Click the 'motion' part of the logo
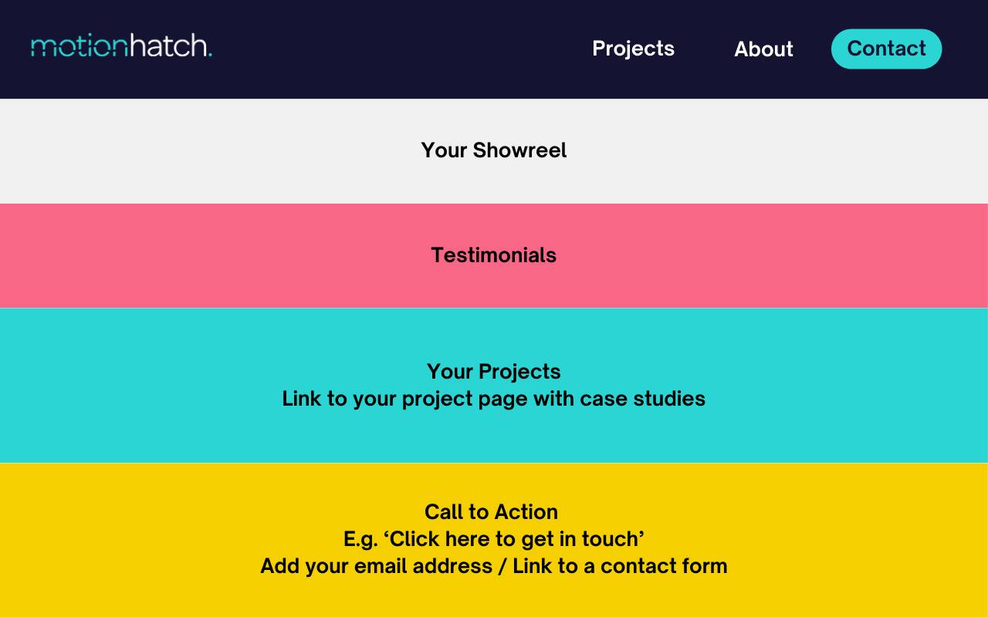 80,46
